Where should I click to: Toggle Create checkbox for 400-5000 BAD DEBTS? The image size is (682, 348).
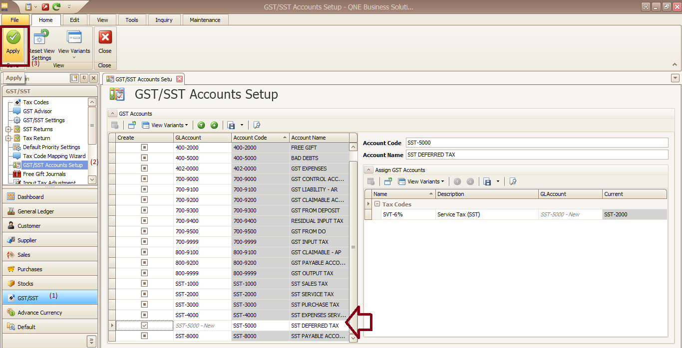coord(144,158)
